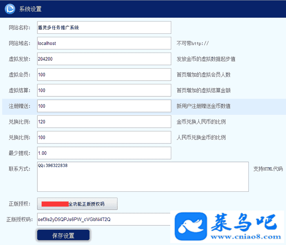286x245 pixels.
Task: Click into the 虚拟发放 field with 204200
Action: (x=104, y=59)
